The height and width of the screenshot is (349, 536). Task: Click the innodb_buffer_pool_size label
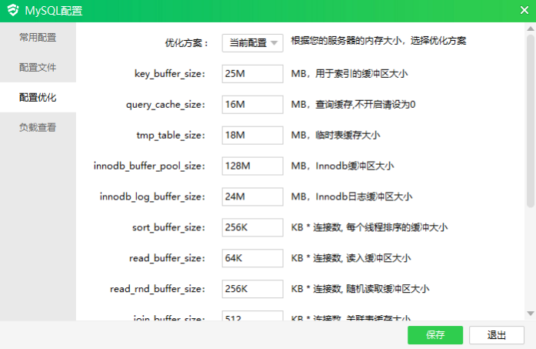pyautogui.click(x=149, y=166)
